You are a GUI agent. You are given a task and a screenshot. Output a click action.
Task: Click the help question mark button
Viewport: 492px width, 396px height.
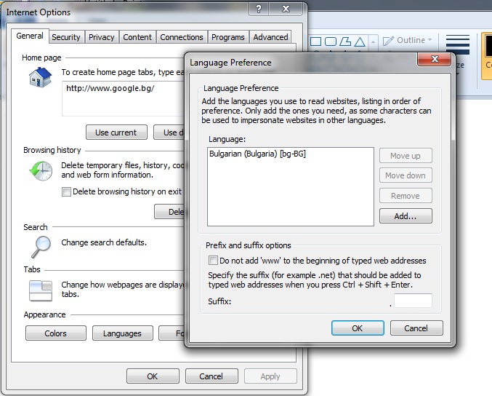pyautogui.click(x=258, y=9)
